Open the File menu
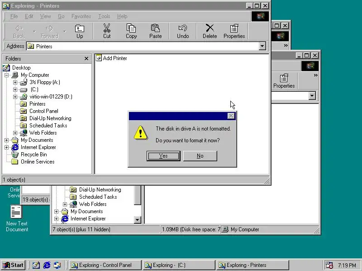This screenshot has width=362, height=271. [14, 16]
